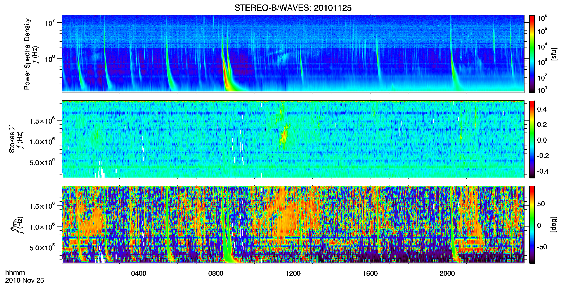Click the 10^7 frequency tick in top panel

coord(49,23)
